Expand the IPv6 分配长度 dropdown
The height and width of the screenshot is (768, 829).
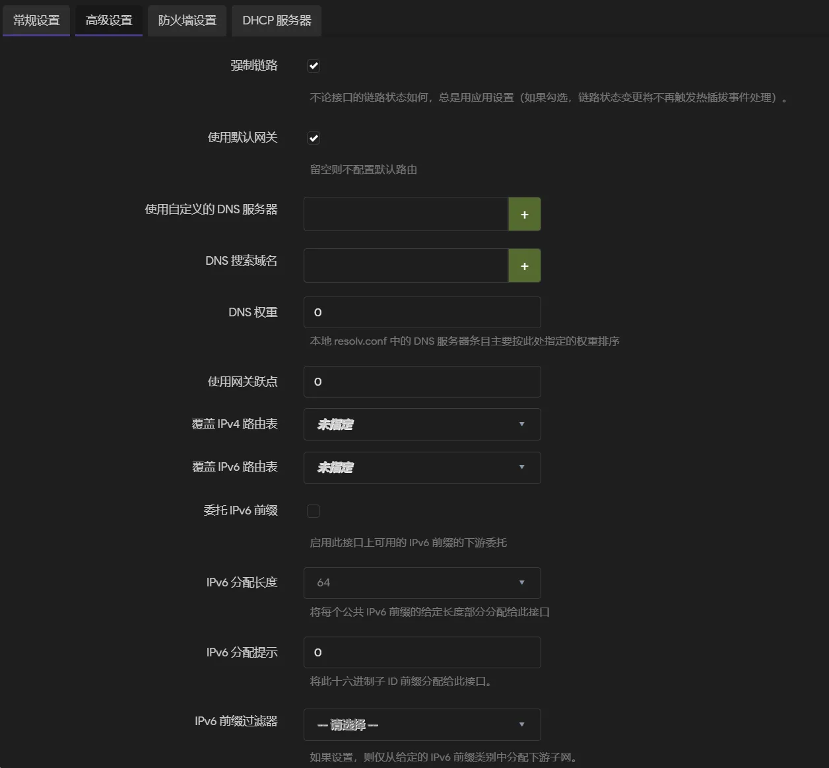coord(421,583)
